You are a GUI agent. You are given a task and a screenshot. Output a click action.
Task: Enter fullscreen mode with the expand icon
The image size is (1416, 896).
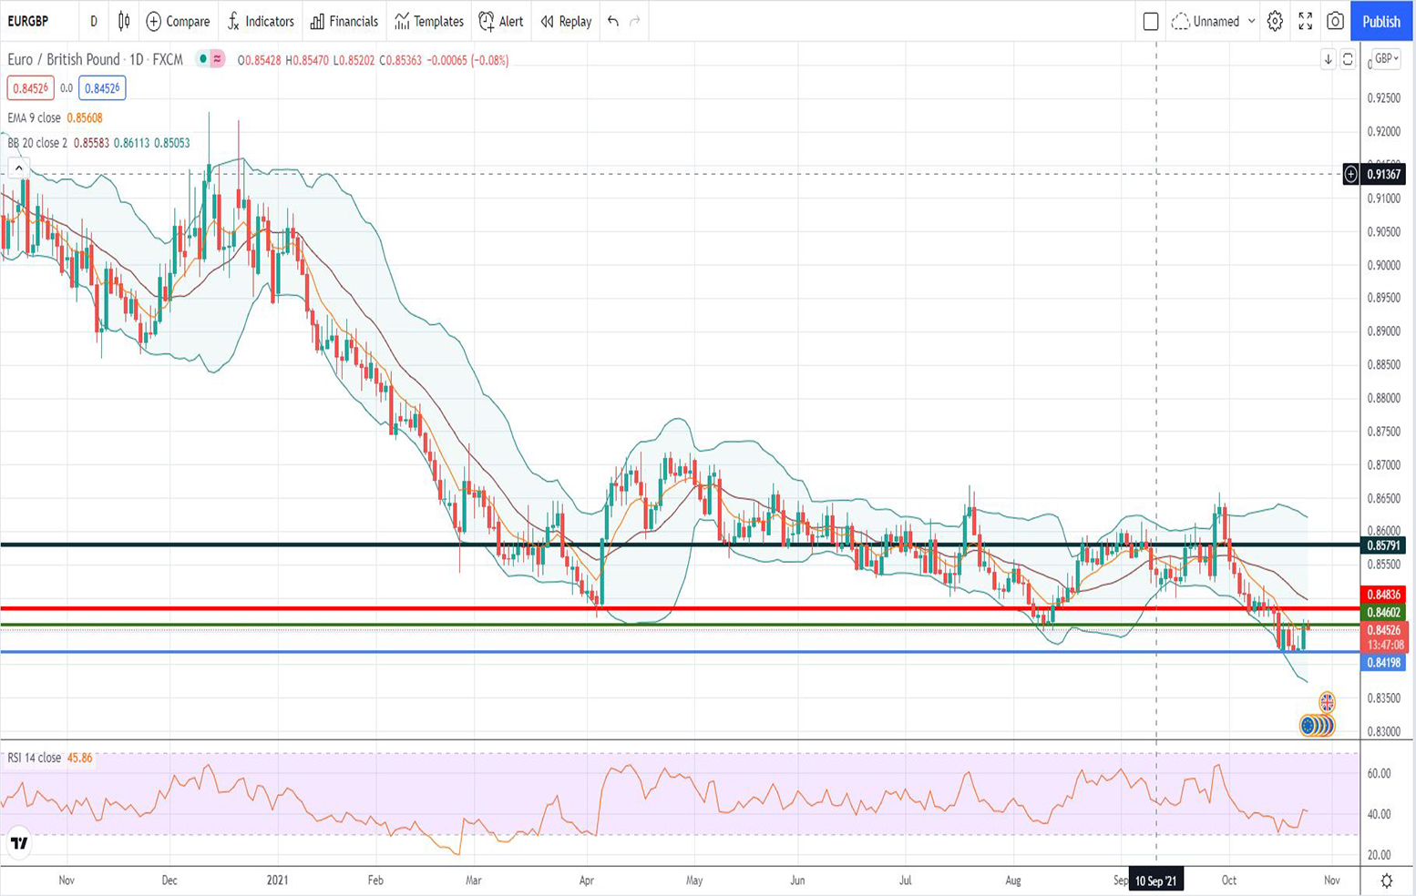(1305, 21)
